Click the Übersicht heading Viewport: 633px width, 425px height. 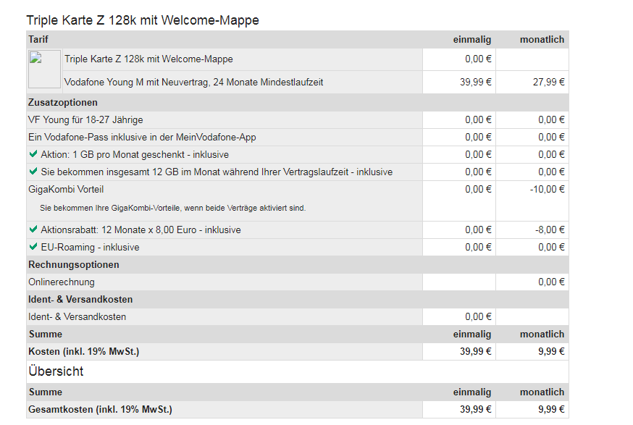[56, 371]
